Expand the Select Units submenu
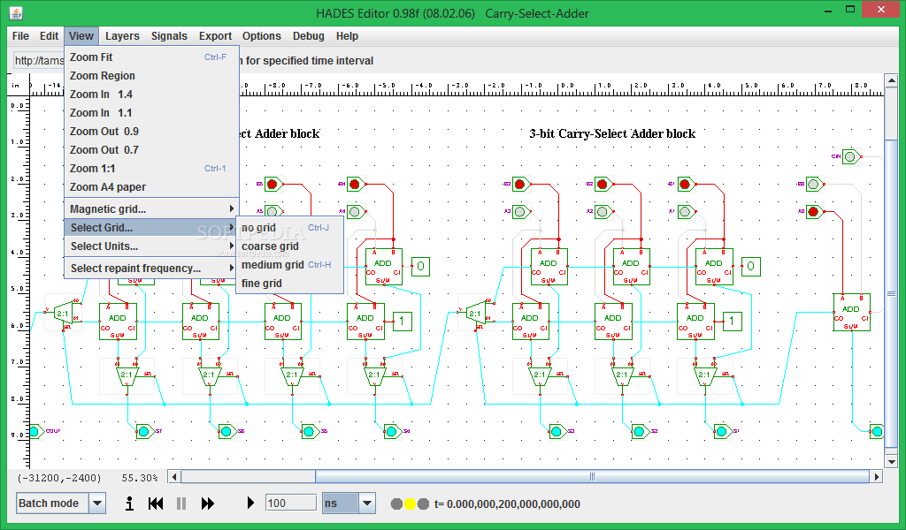Screen dimensions: 906x530 151,246
